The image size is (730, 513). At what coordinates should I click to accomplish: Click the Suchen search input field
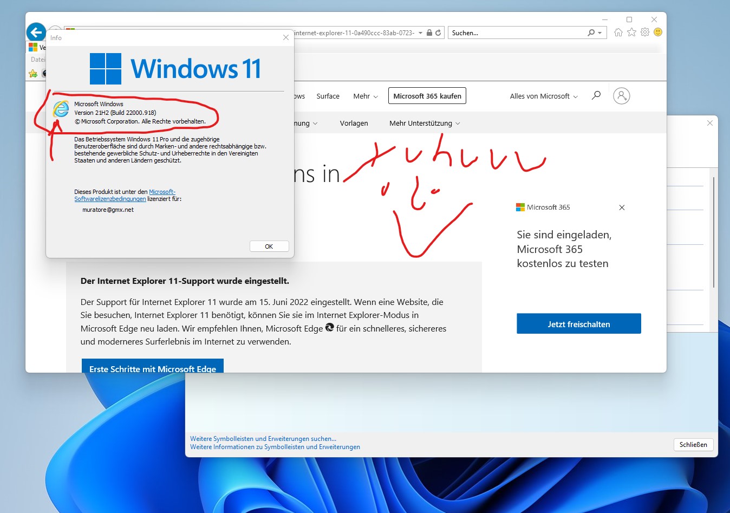click(x=517, y=33)
